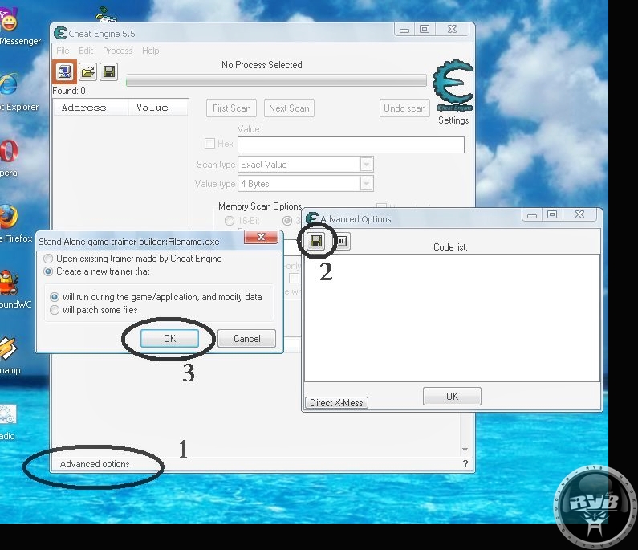Click Cancel in the trainer builder dialog
The height and width of the screenshot is (550, 638).
pos(246,339)
